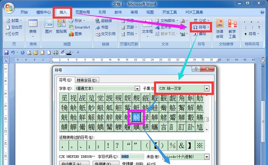Open the Ω 符号 symbol dropdown
The height and width of the screenshot is (165, 268).
(x=201, y=27)
